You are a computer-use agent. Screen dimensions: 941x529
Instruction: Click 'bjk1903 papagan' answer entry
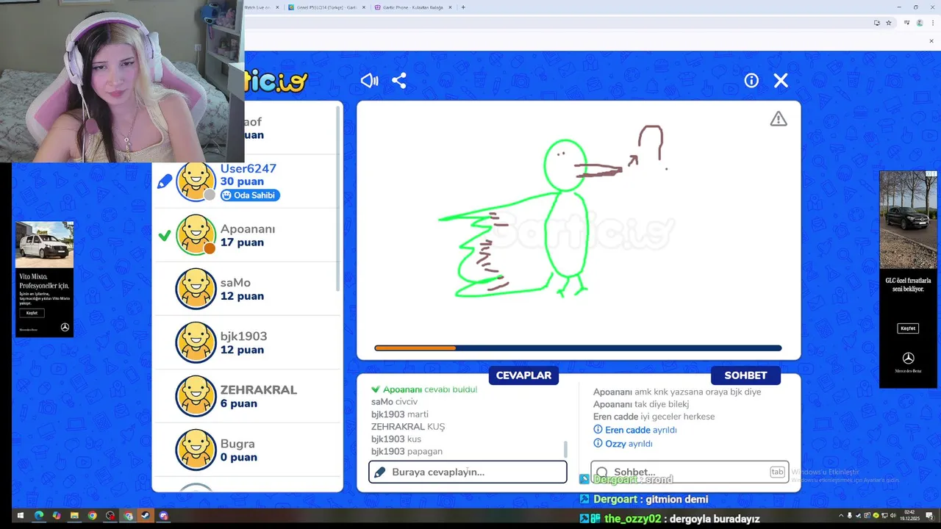(x=407, y=451)
